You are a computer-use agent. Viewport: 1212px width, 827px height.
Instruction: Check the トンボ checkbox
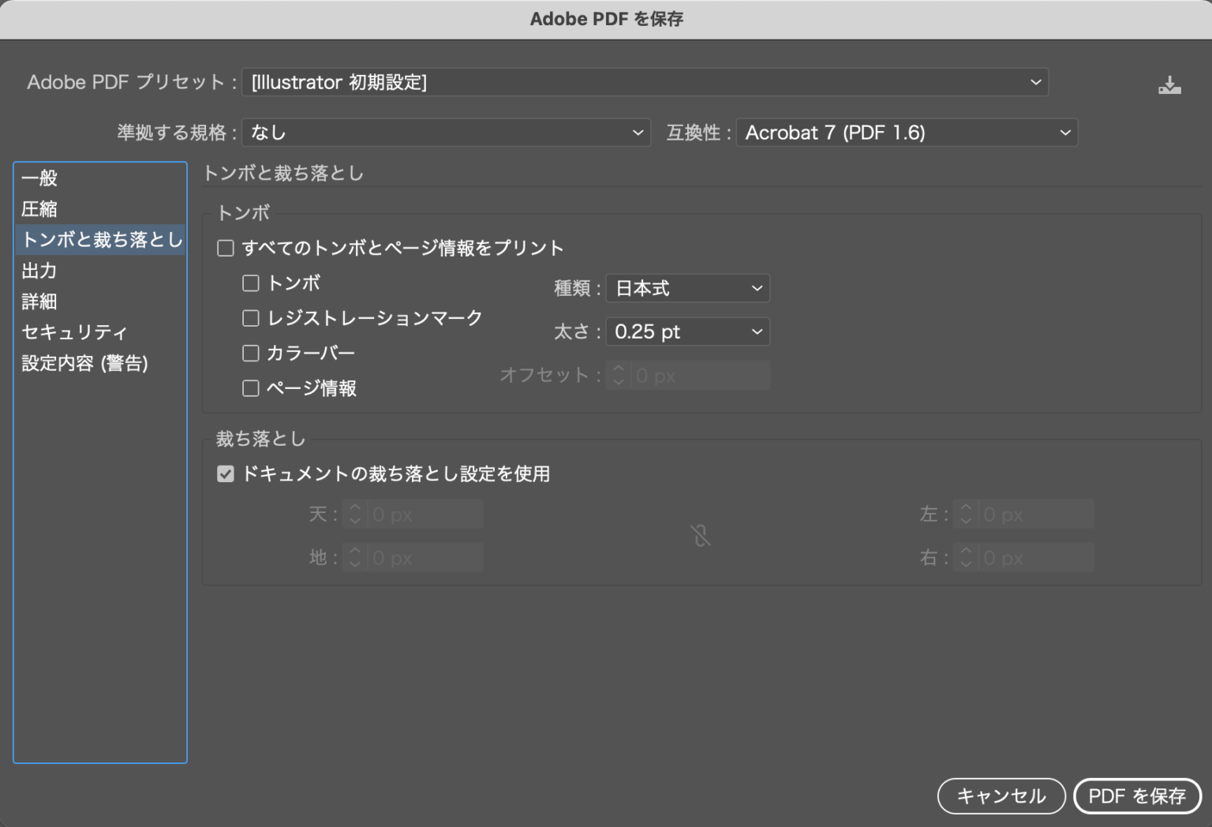250,283
